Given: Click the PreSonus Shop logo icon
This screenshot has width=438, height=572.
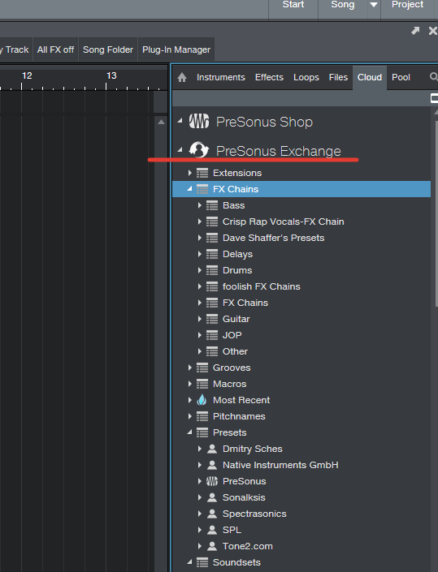Looking at the screenshot, I should (x=199, y=122).
